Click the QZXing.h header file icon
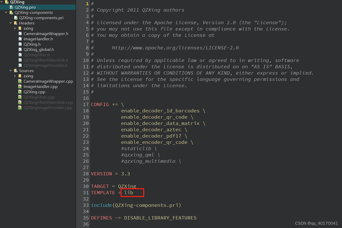The height and width of the screenshot is (228, 342). pyautogui.click(x=20, y=44)
